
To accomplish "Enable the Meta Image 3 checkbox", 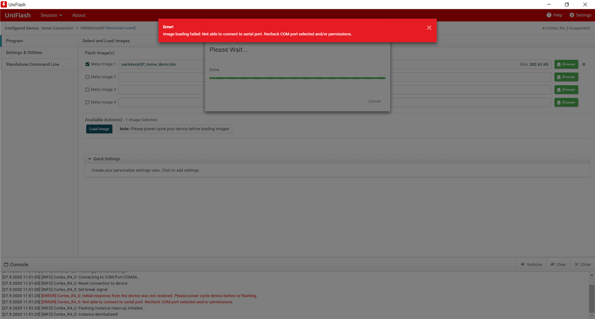I will pyautogui.click(x=88, y=90).
